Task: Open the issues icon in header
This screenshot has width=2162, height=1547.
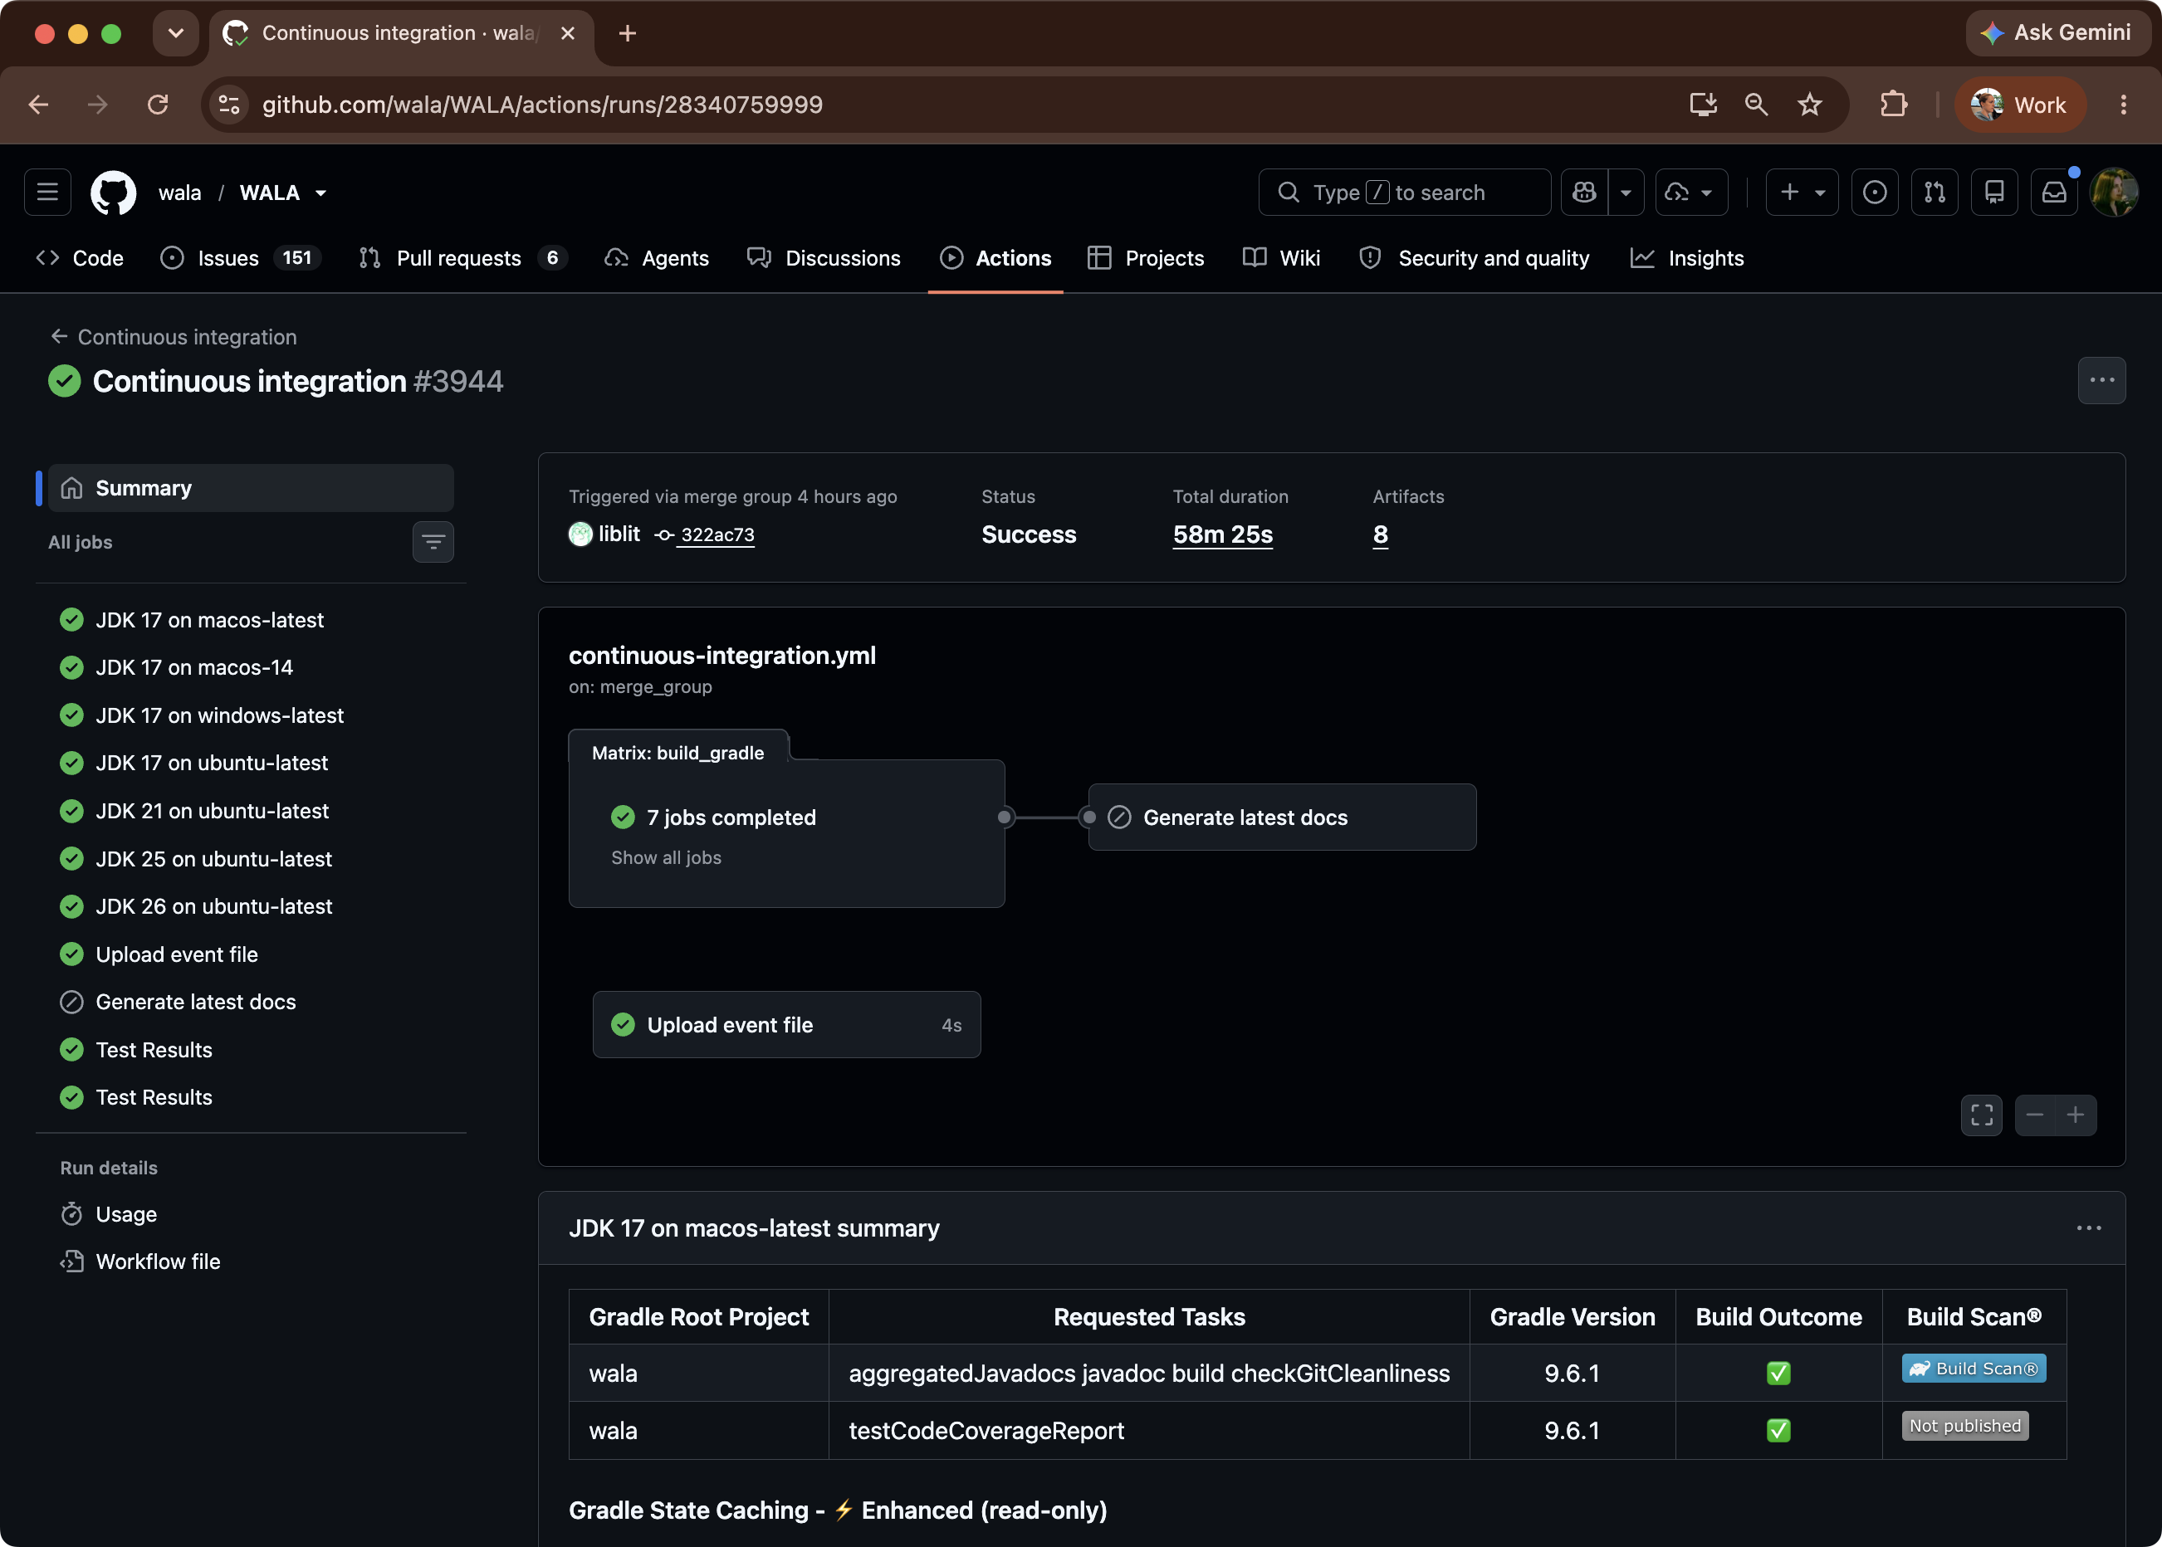Action: click(1874, 193)
